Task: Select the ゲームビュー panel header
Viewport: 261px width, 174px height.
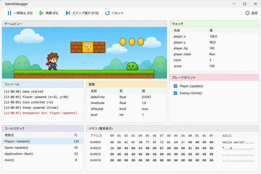Action: (x=84, y=24)
